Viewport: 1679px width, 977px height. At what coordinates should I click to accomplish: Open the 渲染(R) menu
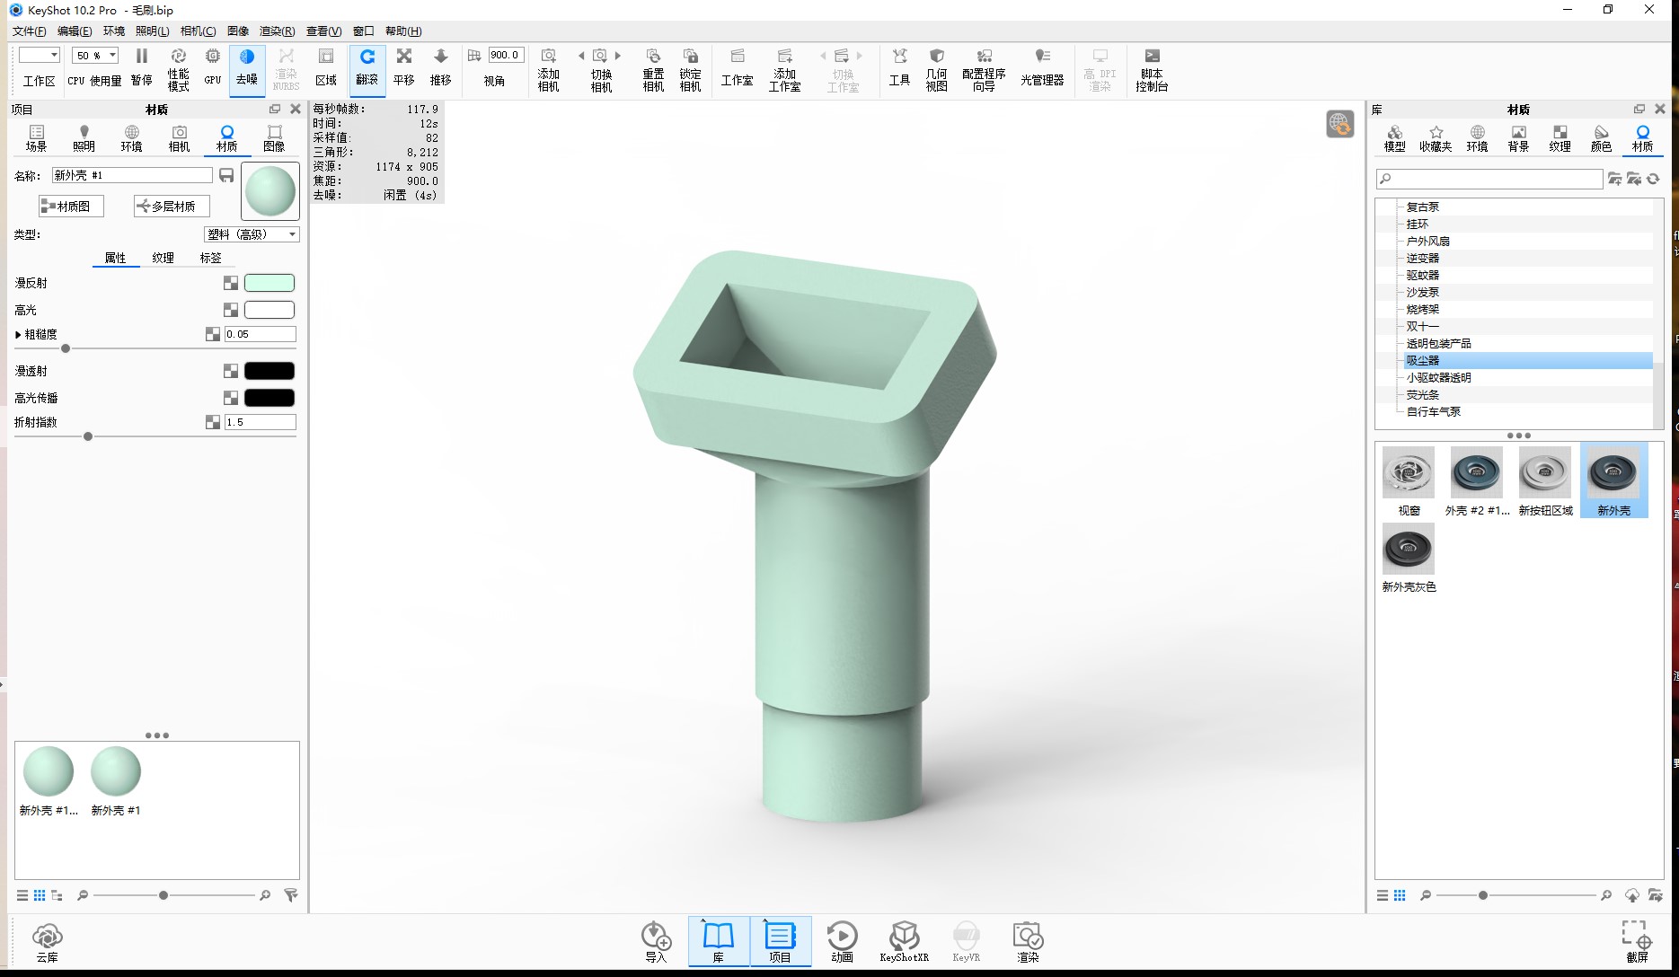[x=277, y=31]
